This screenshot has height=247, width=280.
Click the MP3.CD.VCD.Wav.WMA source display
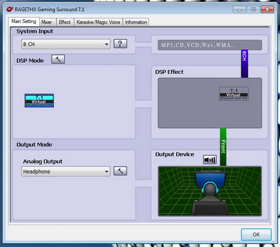click(210, 45)
